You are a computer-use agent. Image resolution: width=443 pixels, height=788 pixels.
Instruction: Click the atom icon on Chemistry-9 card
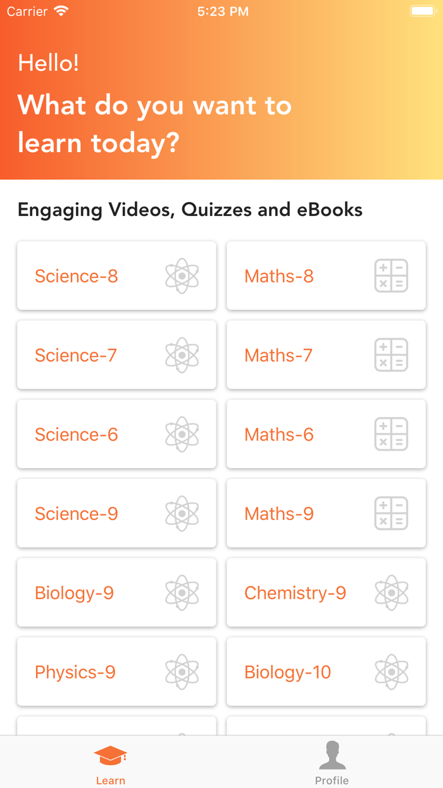pos(392,592)
